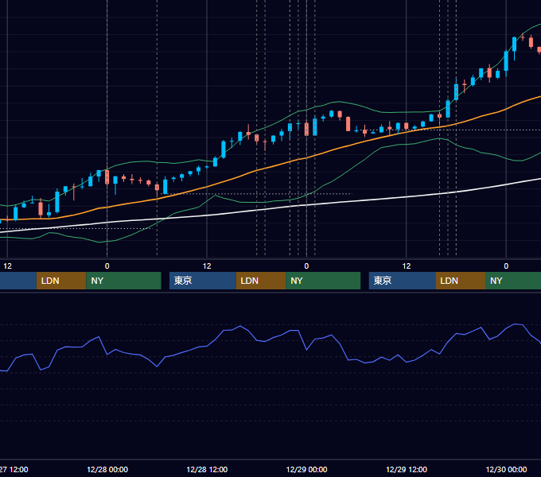541x477 pixels.
Task: Click the 12/29 12:00 date label
Action: 407,469
